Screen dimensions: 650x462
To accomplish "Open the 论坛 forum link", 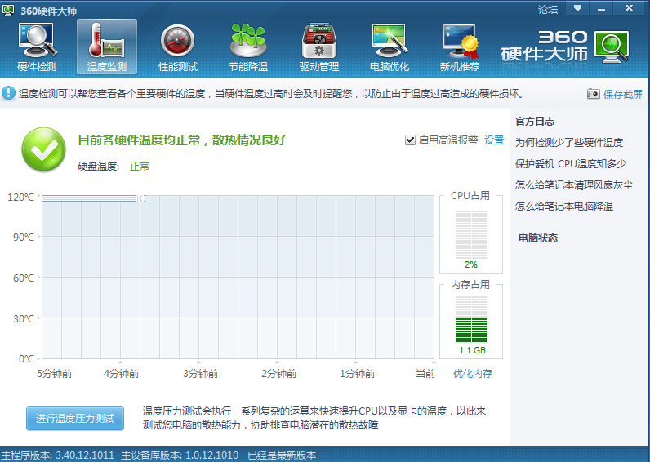I will pyautogui.click(x=548, y=9).
